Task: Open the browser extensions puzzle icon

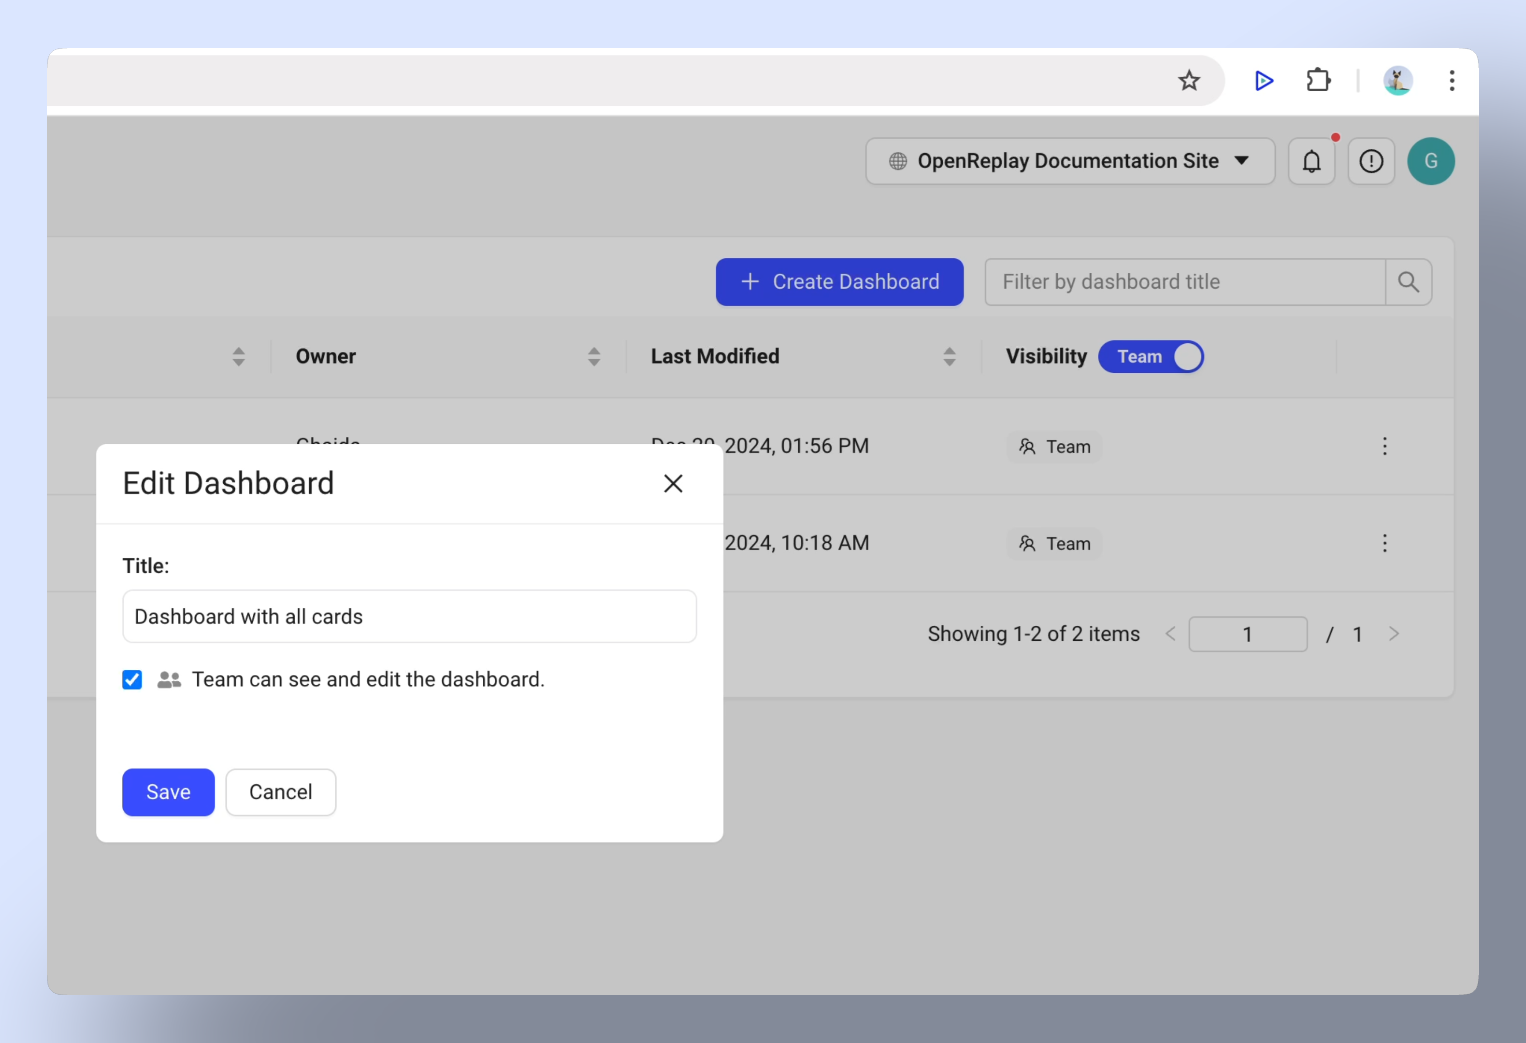Action: (x=1318, y=81)
